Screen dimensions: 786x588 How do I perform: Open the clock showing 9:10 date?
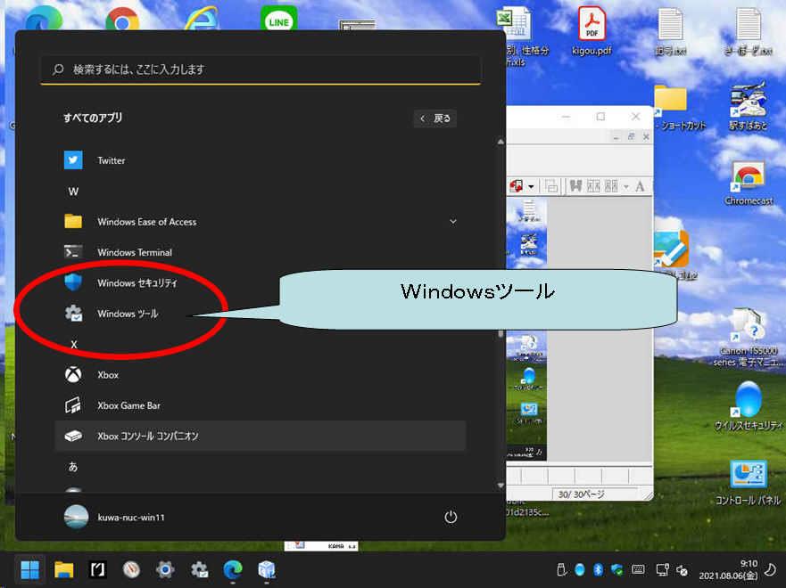(x=728, y=569)
